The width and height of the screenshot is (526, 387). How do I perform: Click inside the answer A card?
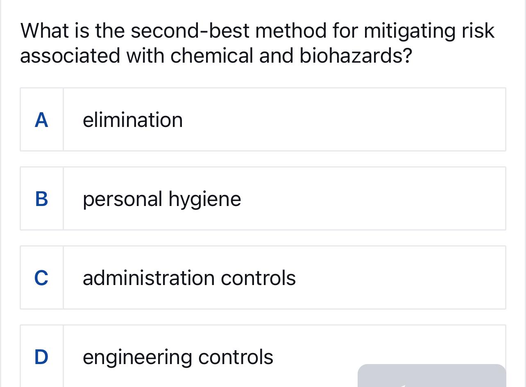262,119
